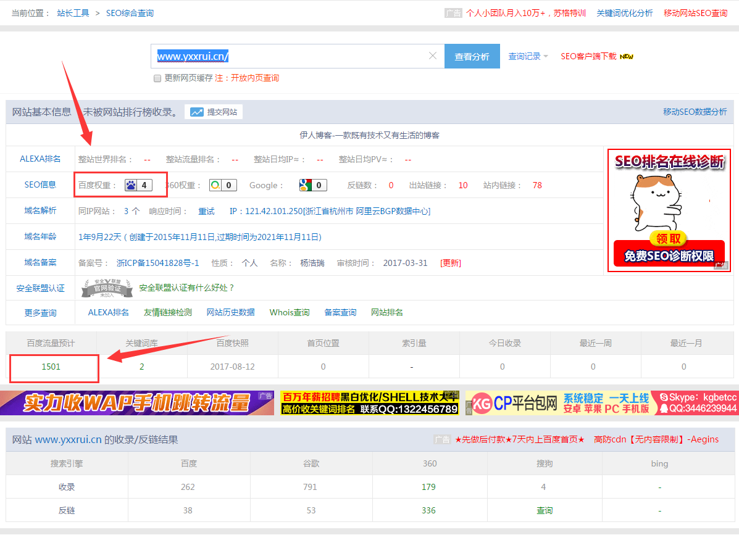Open the www.yxxrui.cn link in results heading
This screenshot has width=739, height=535.
pos(69,439)
